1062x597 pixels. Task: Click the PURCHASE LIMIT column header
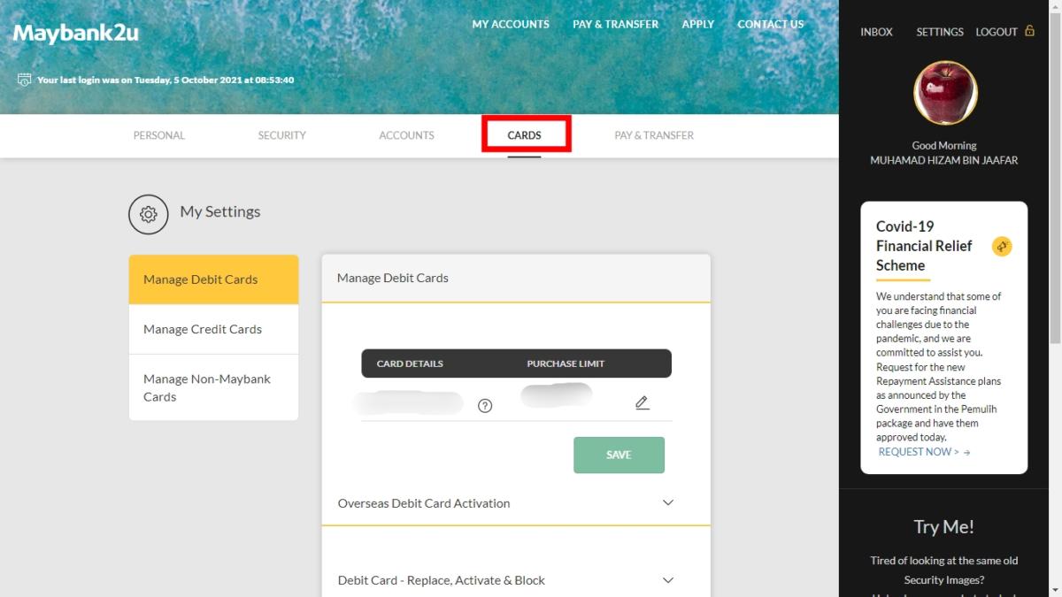click(566, 364)
